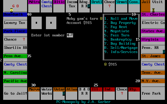This screenshot has width=167, height=104.
Task: Click the yellow player token on GO
Action: 11,10
